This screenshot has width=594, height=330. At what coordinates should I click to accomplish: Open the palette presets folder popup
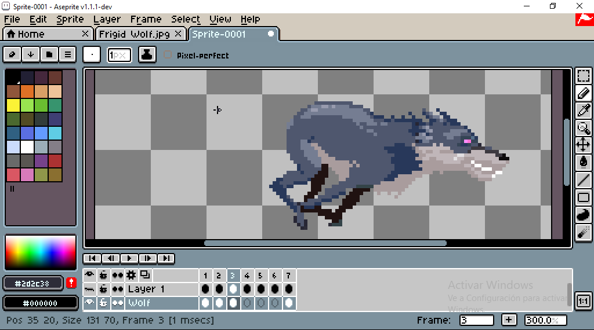click(x=49, y=55)
